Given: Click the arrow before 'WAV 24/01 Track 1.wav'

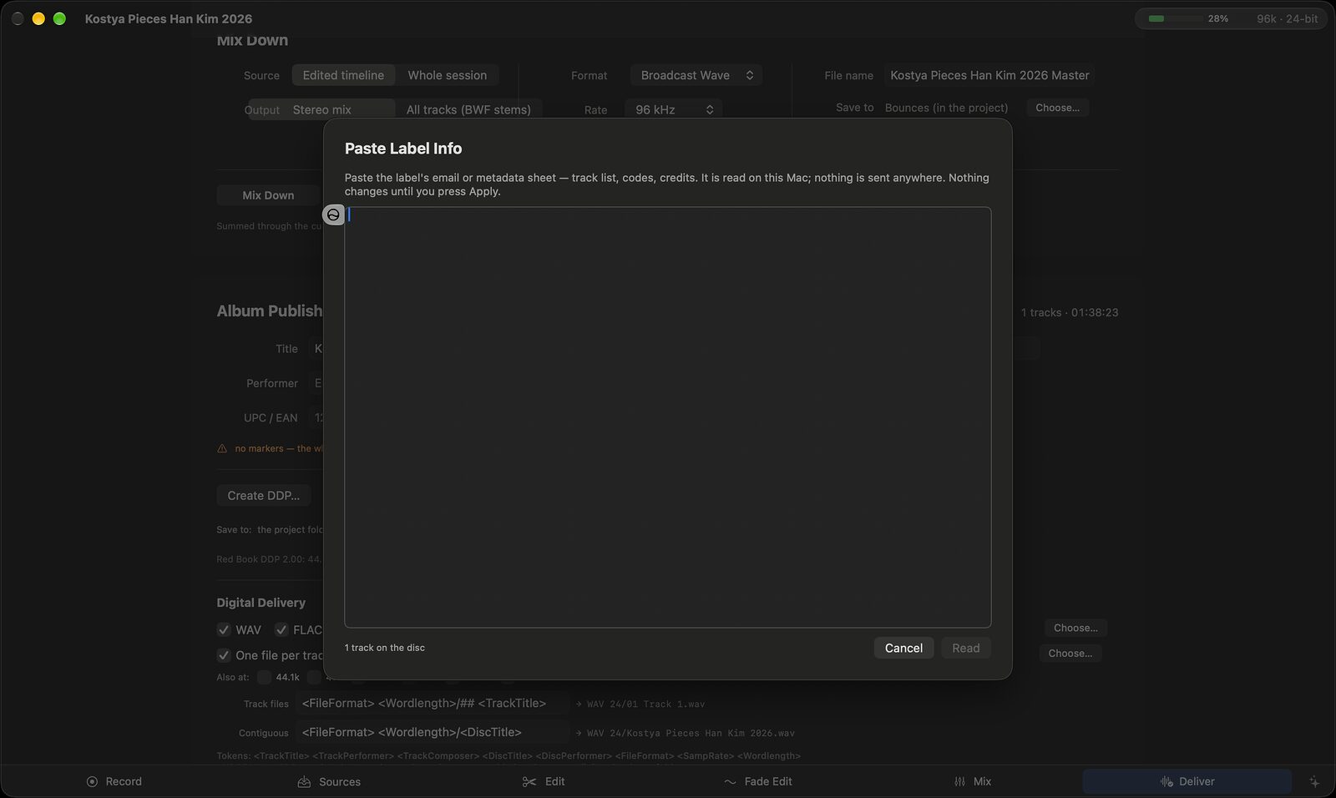Looking at the screenshot, I should [579, 705].
